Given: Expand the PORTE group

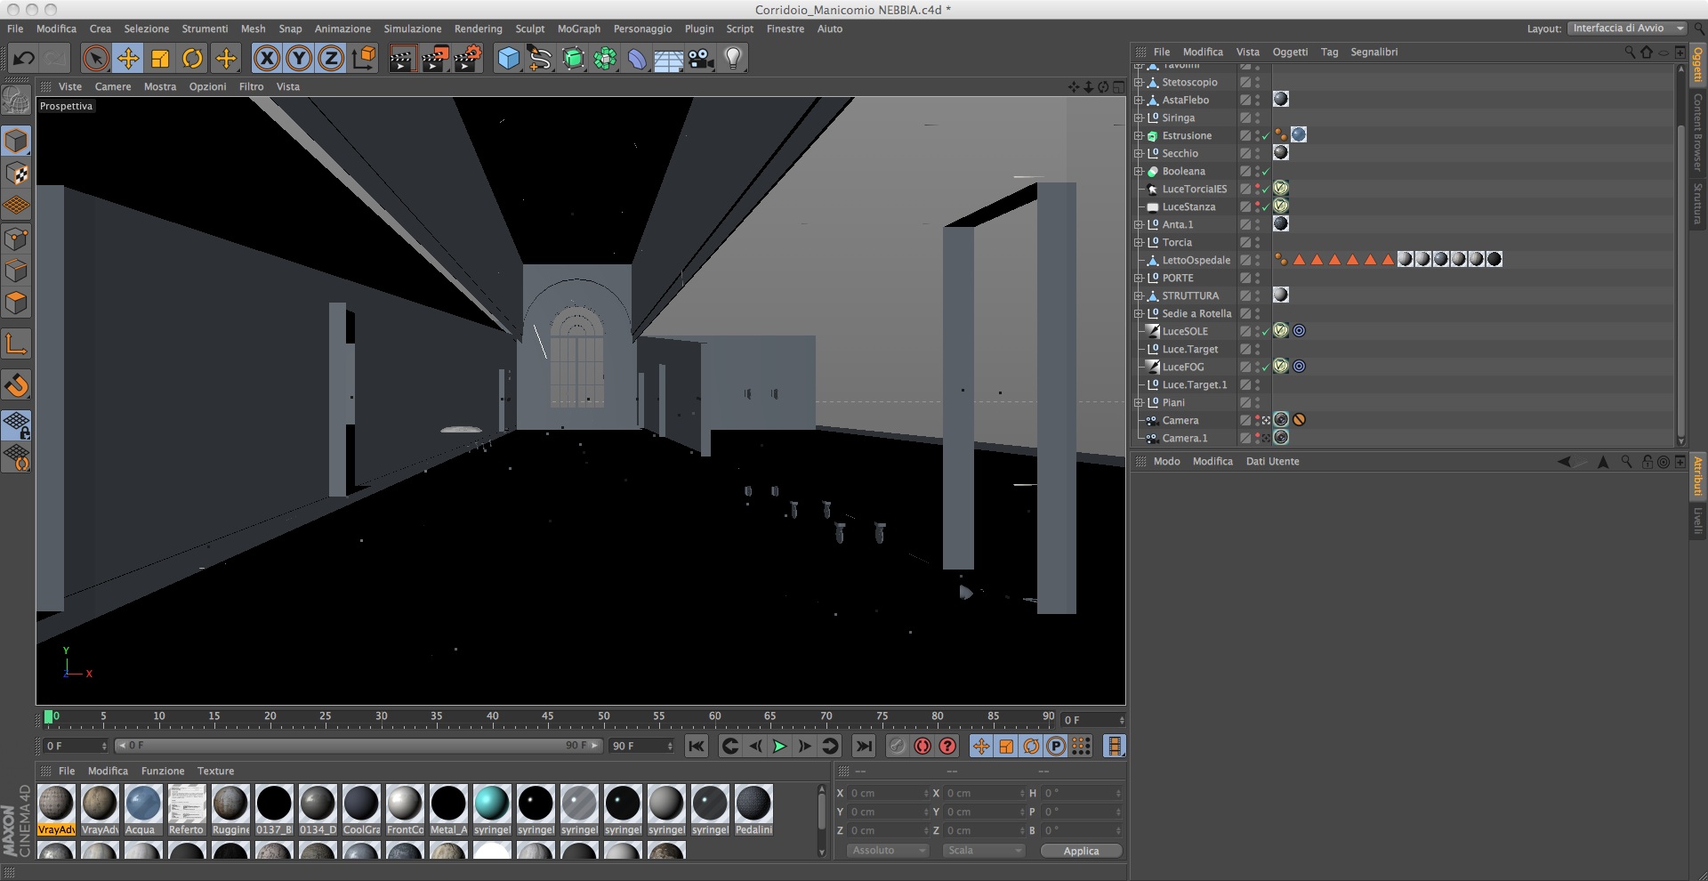Looking at the screenshot, I should click(x=1139, y=278).
